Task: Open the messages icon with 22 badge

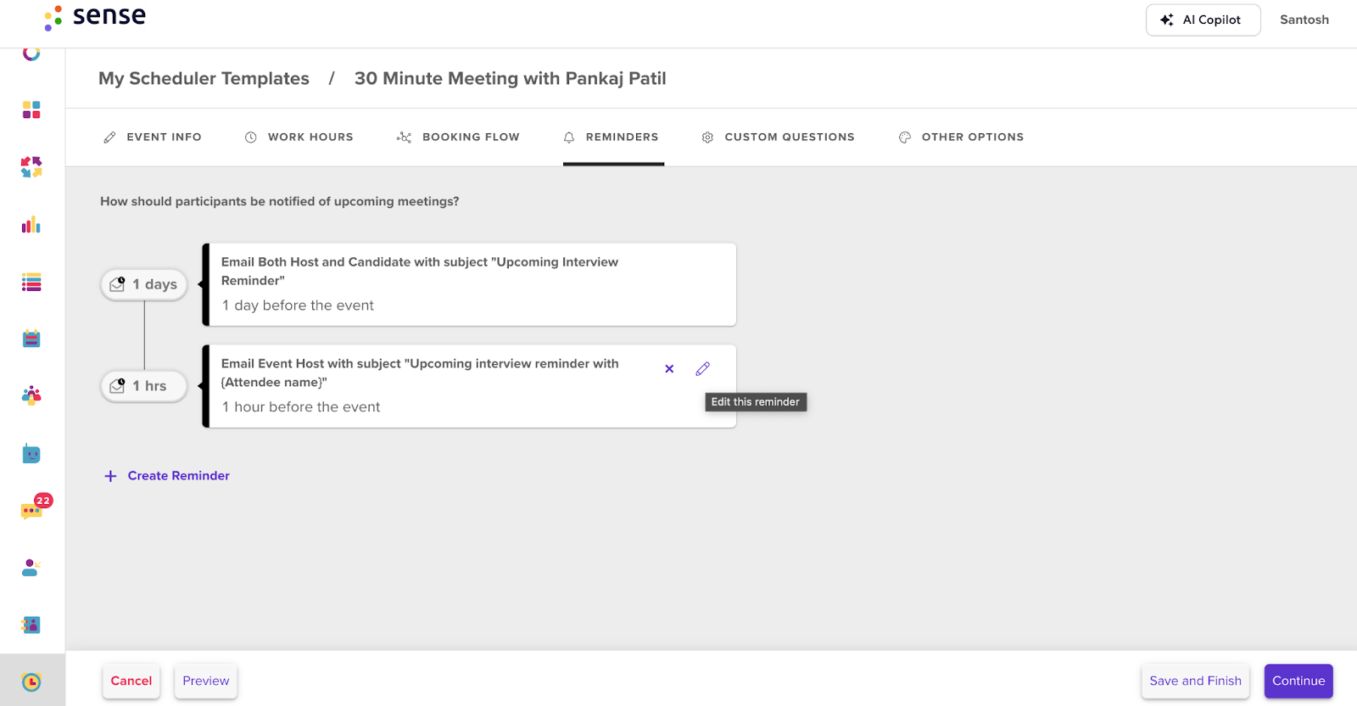Action: (x=33, y=509)
